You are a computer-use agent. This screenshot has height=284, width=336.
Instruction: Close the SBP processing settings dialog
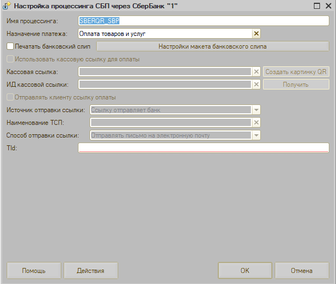coord(329,6)
